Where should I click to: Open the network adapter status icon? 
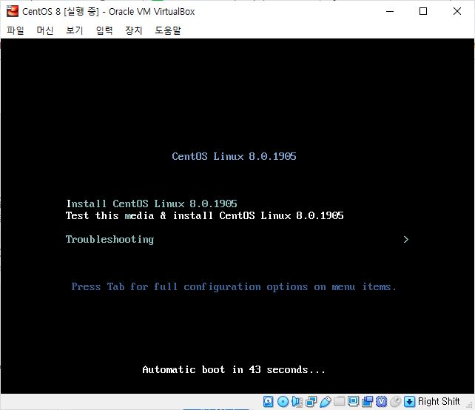311,402
